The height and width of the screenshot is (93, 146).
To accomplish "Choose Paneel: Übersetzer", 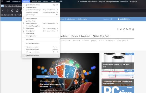I will (41, 36).
